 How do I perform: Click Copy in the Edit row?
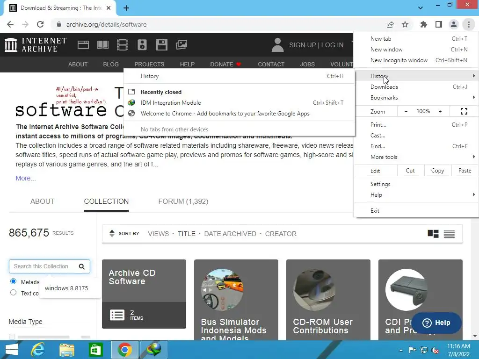tap(437, 171)
